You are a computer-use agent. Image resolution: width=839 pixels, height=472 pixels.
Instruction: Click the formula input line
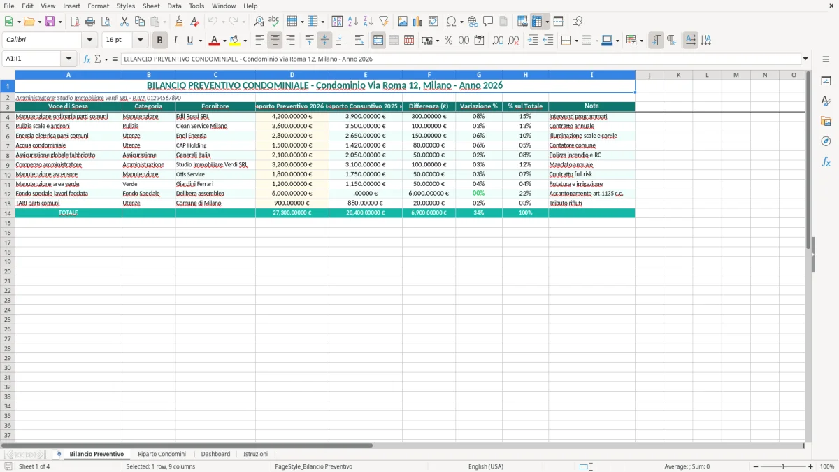click(460, 59)
